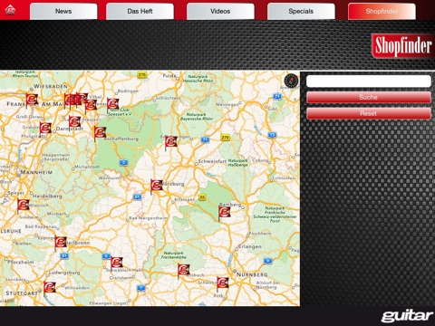
Task: Open the home icon in top bar
Action: click(11, 11)
